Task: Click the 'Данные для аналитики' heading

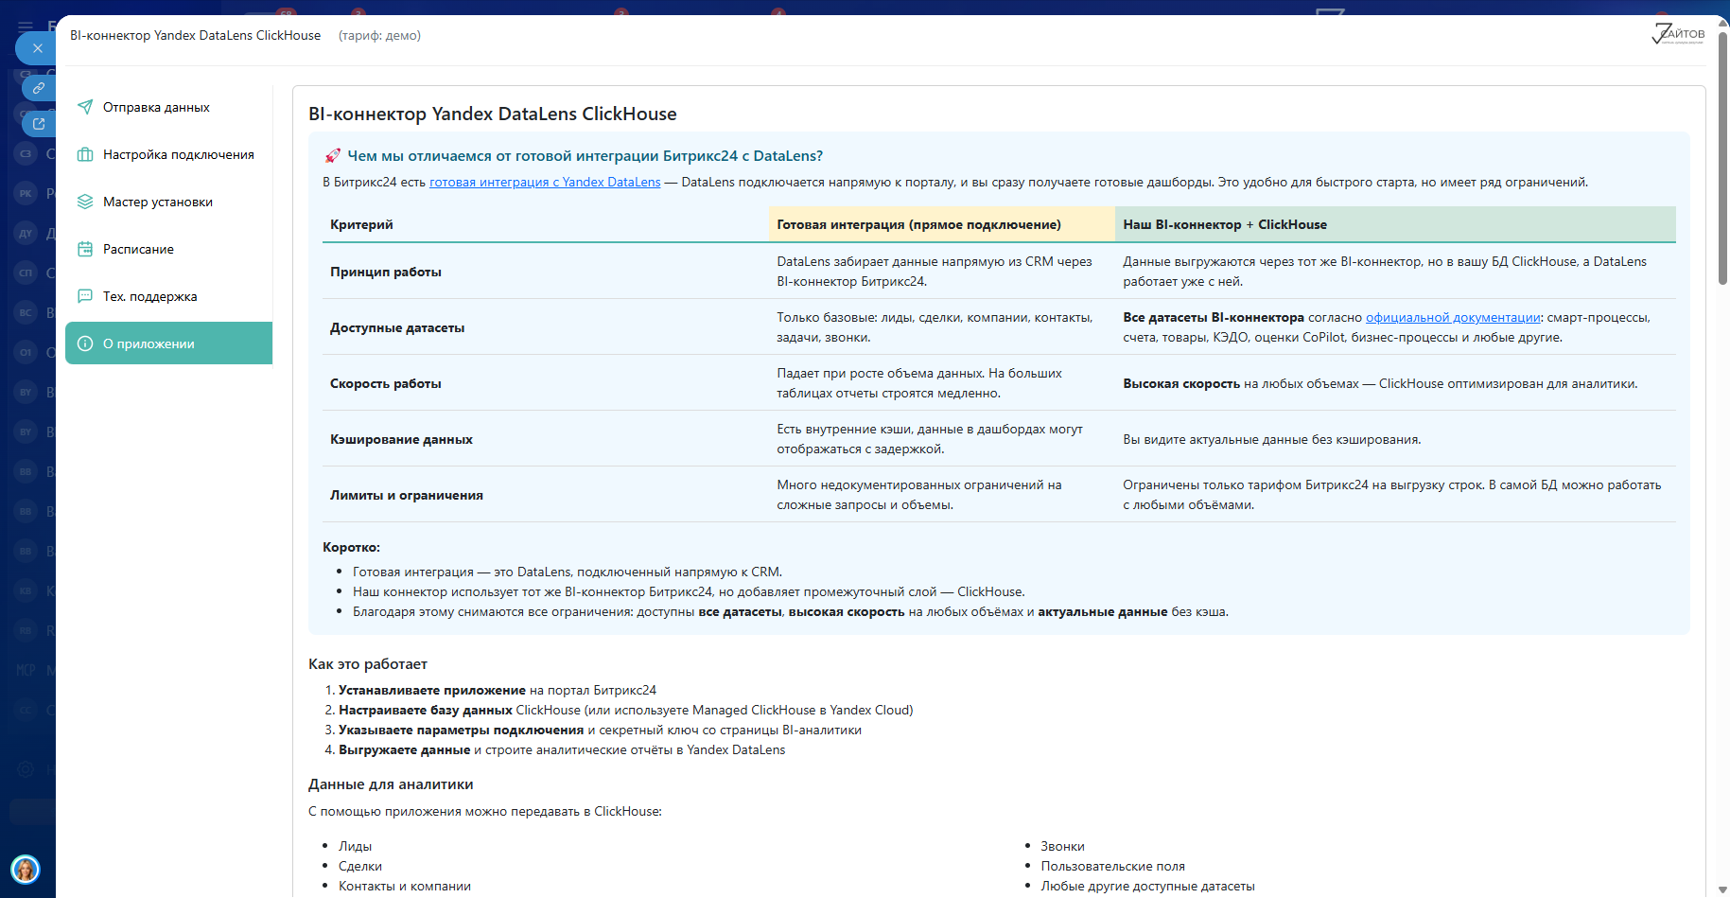Action: (x=391, y=784)
